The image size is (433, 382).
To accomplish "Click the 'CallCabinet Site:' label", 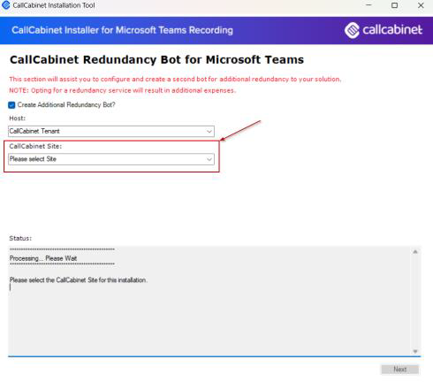I will coord(35,146).
